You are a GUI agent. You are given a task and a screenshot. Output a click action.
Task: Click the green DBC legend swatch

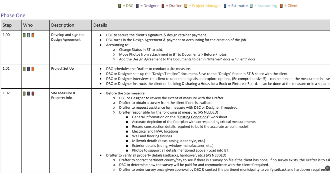pyautogui.click(x=119, y=6)
